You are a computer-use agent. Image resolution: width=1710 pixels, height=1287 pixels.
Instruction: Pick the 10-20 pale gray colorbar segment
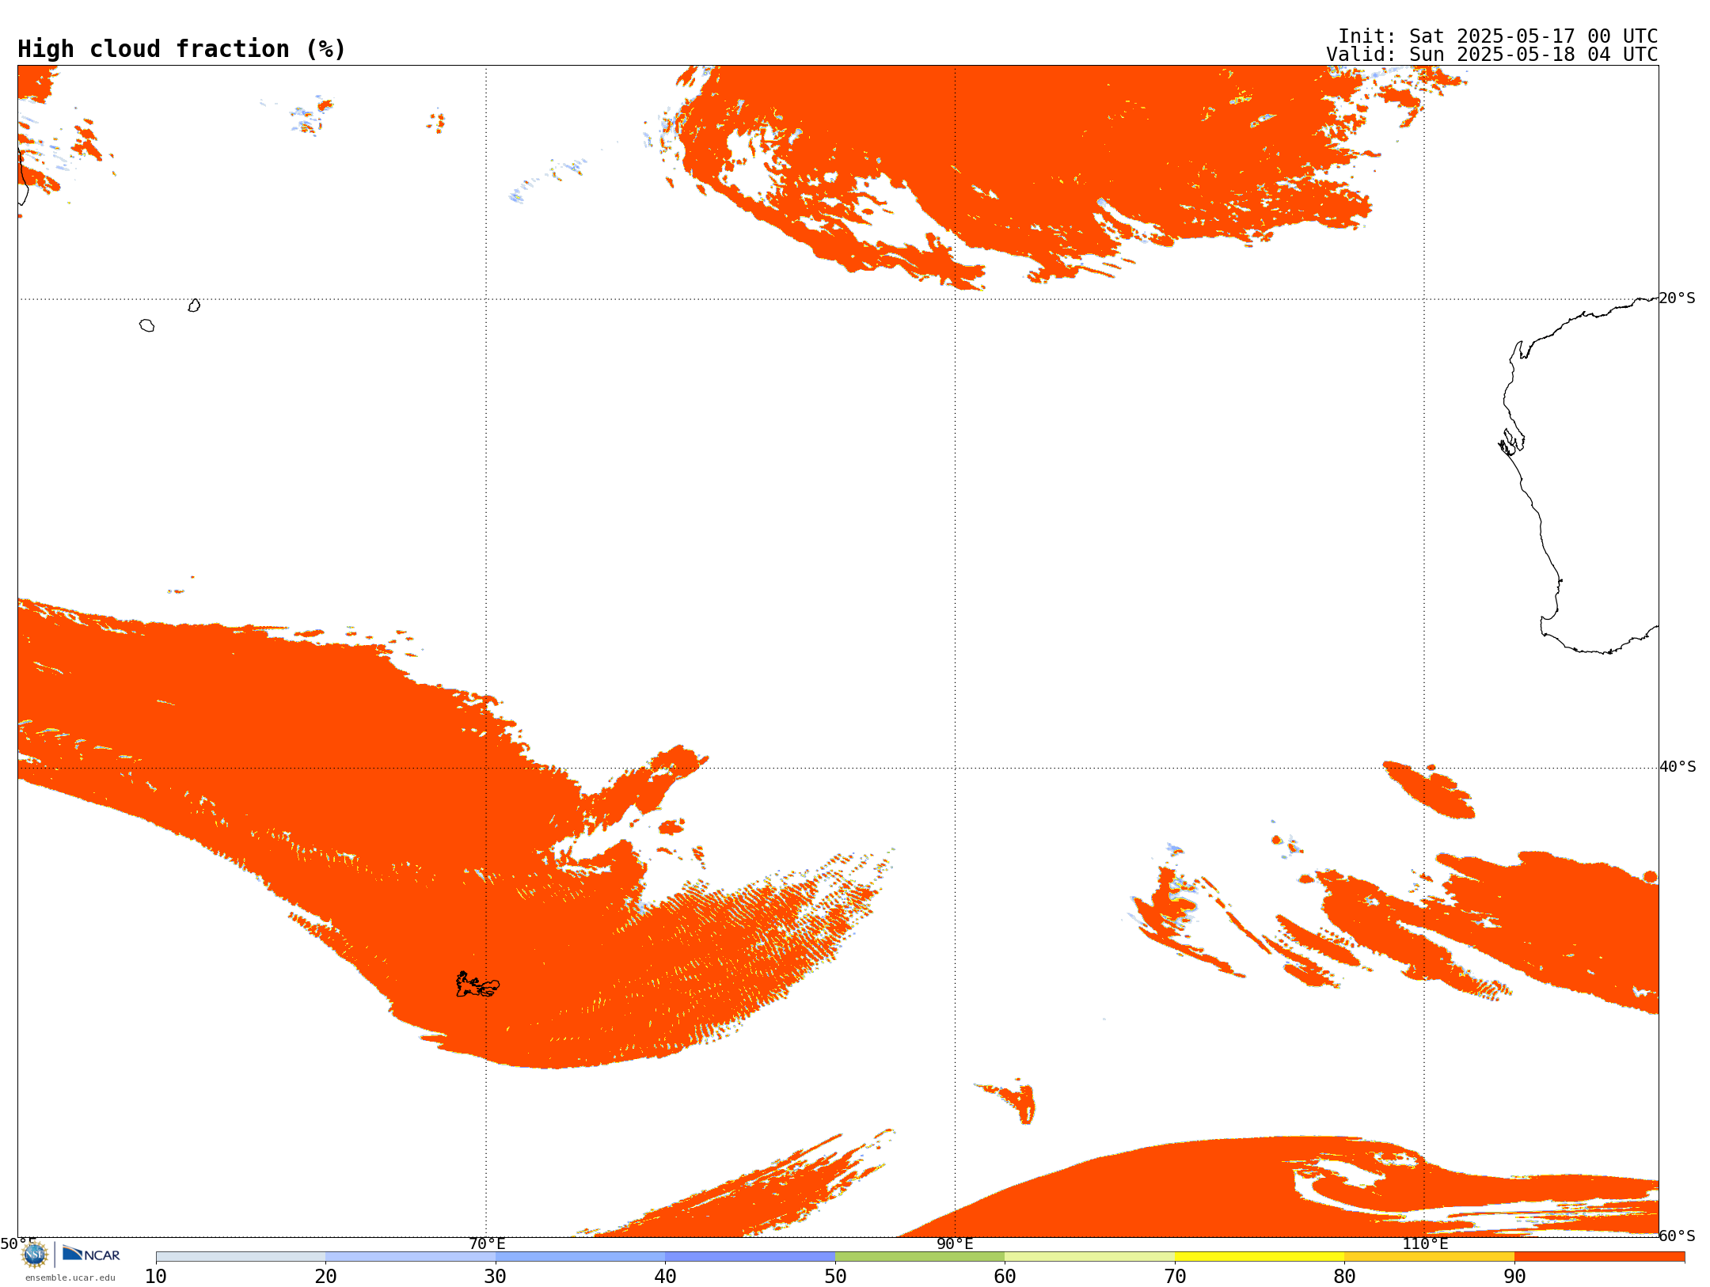point(241,1257)
